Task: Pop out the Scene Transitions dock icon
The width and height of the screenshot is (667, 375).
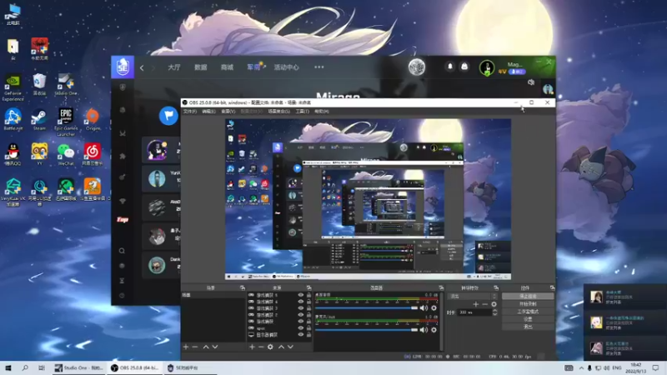Action: pos(496,287)
